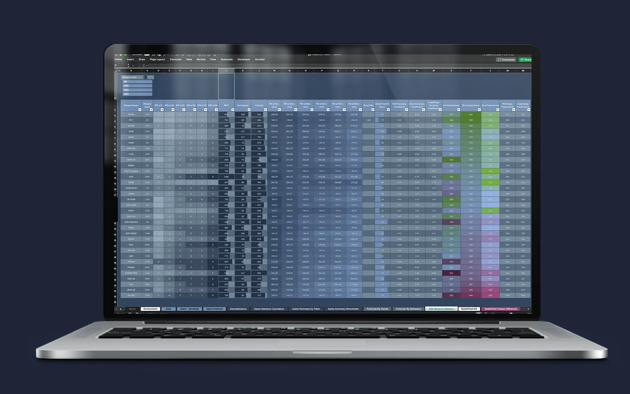Open the Weapon Class column filter dropdown
This screenshot has height=394, width=630.
click(151, 110)
